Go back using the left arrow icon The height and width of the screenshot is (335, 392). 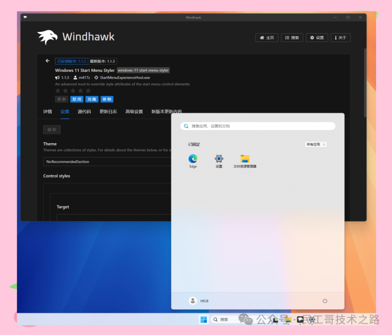click(48, 61)
